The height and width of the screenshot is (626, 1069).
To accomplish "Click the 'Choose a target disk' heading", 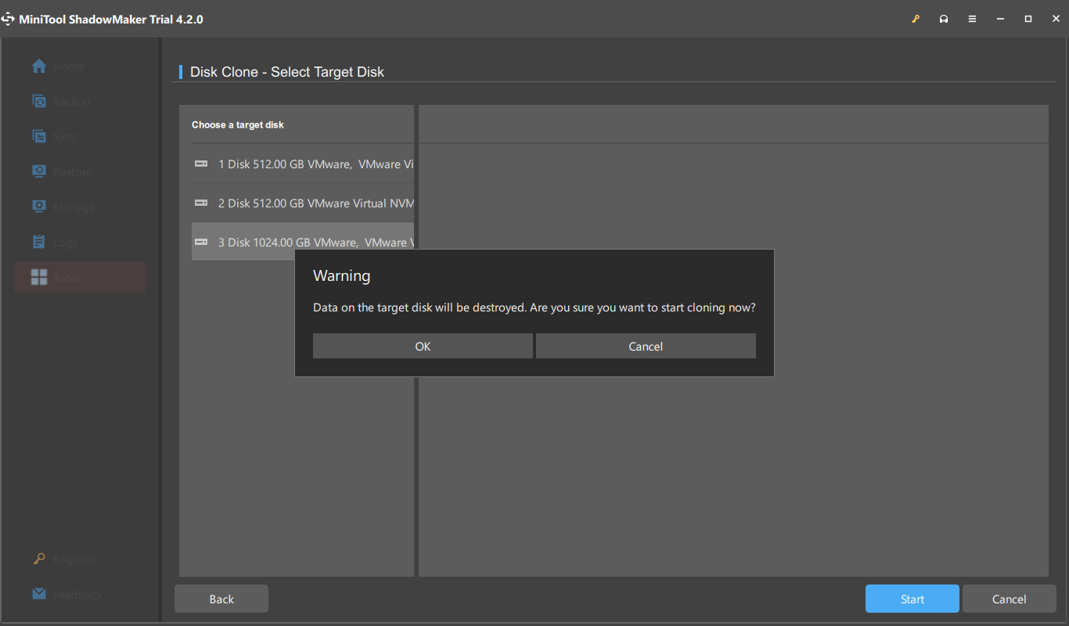I will click(238, 124).
